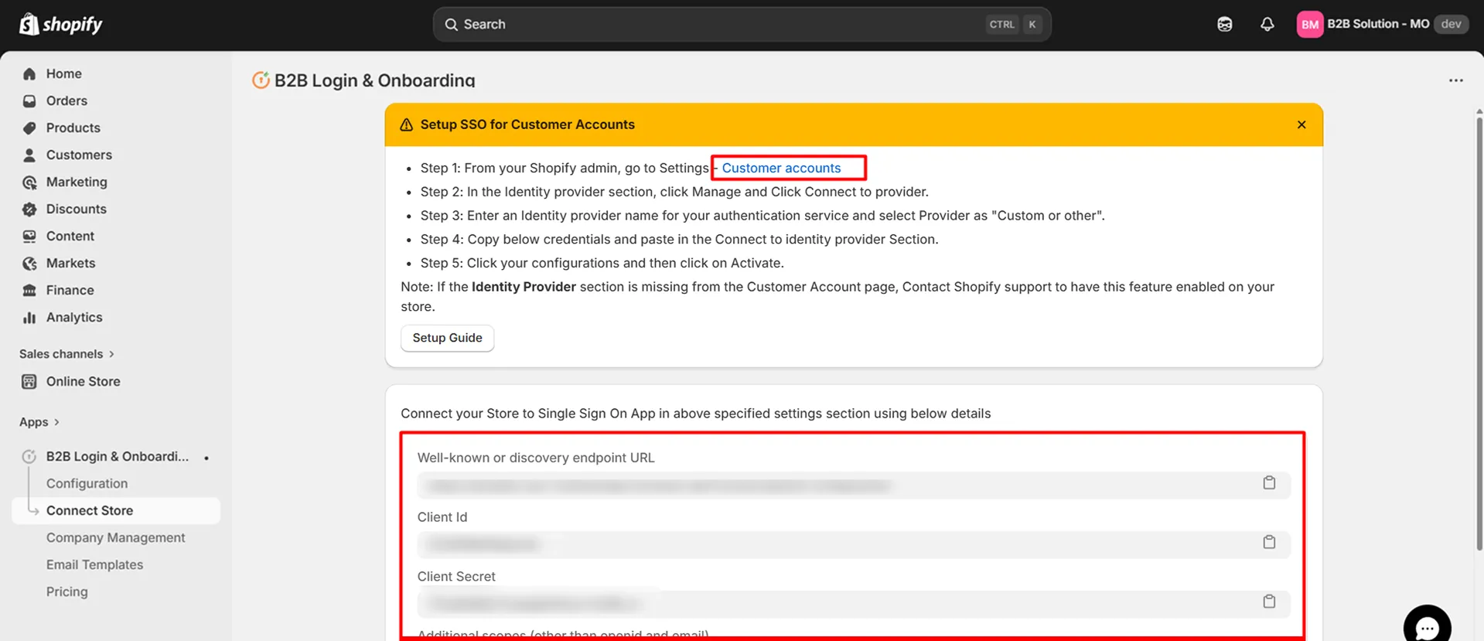Open Company Management subpage
This screenshot has width=1484, height=641.
(115, 537)
